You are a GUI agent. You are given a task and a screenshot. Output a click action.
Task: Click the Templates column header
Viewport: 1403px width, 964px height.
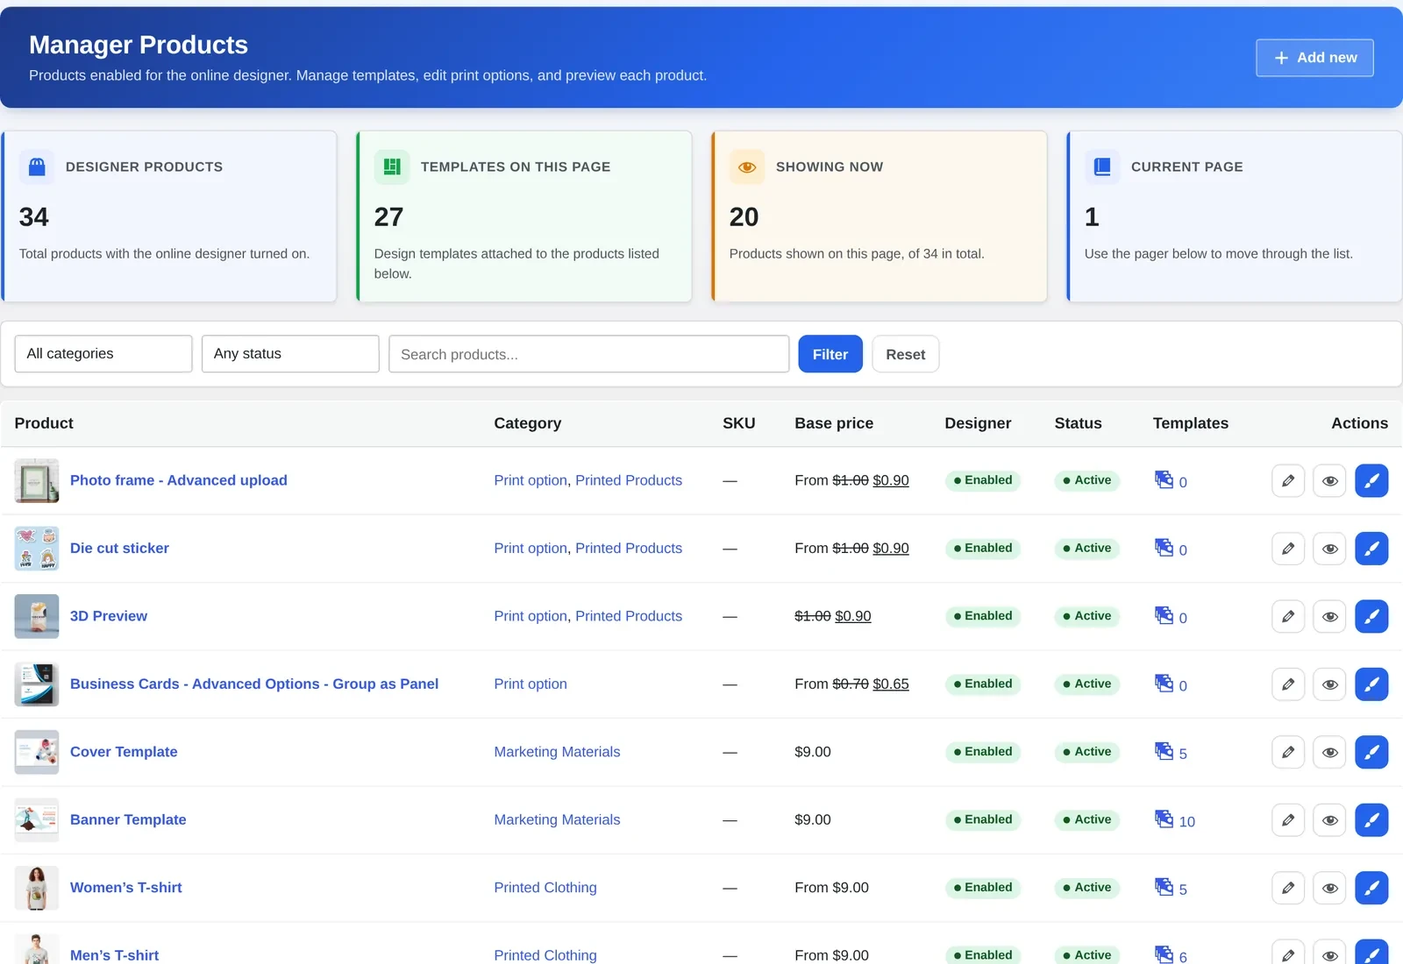coord(1191,423)
